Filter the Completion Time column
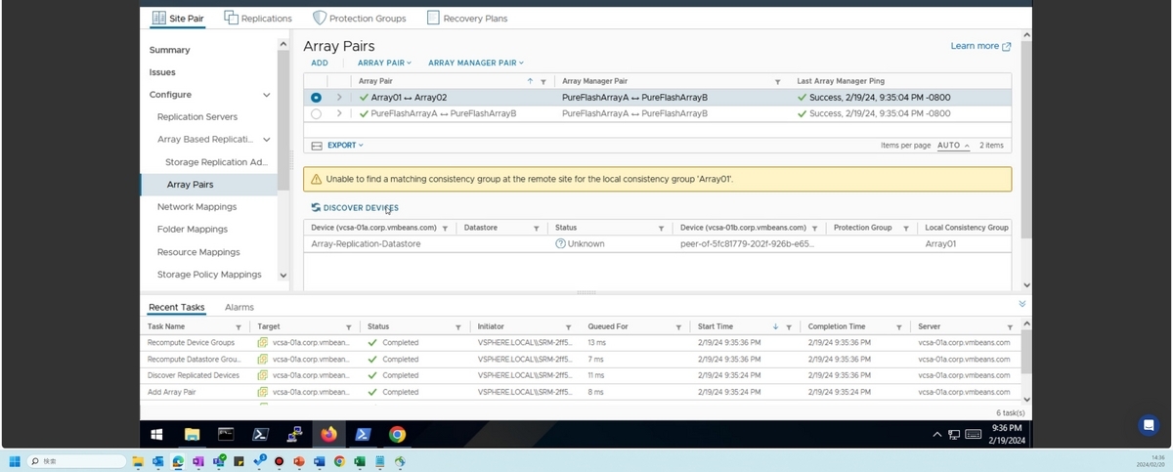 click(899, 327)
